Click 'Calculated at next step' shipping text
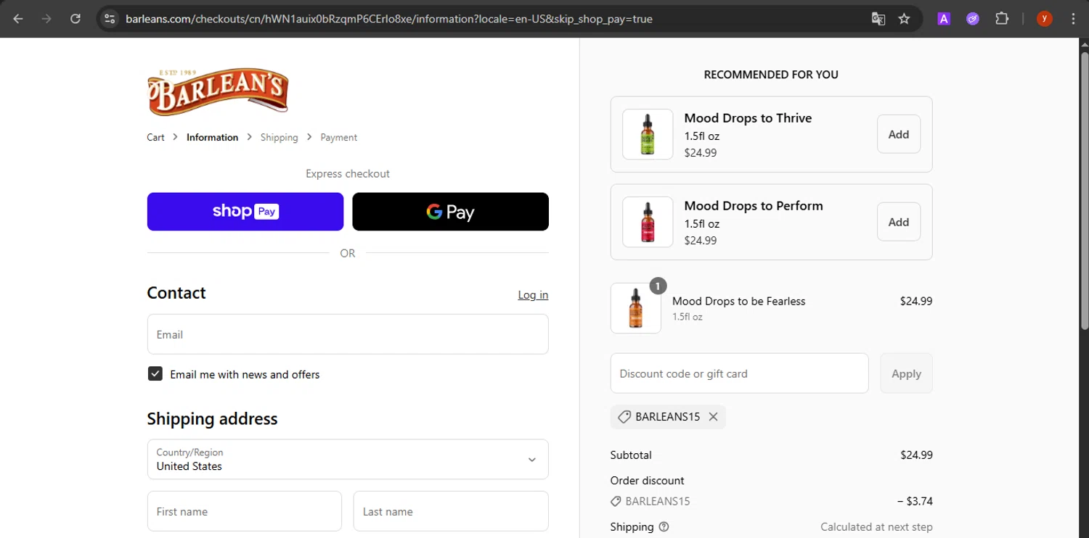 [x=876, y=527]
